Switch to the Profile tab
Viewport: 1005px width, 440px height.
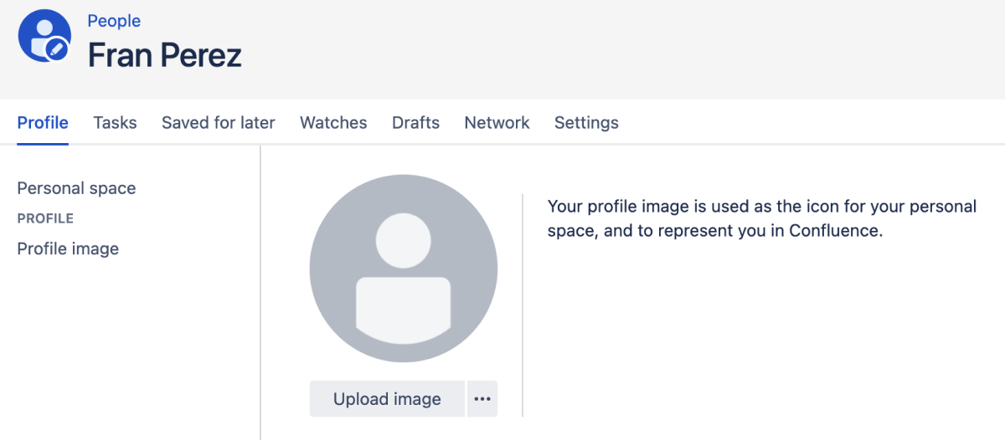43,123
